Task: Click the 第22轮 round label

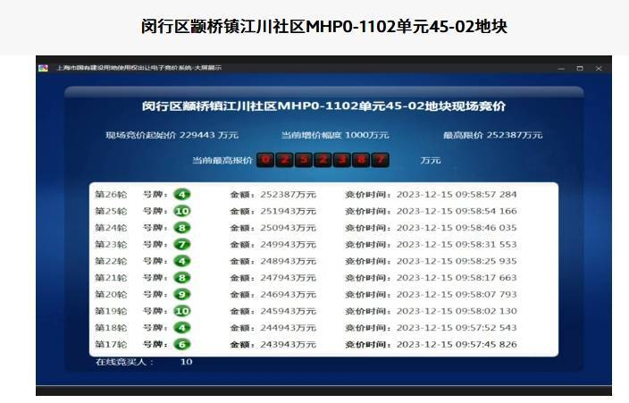Action: (111, 261)
